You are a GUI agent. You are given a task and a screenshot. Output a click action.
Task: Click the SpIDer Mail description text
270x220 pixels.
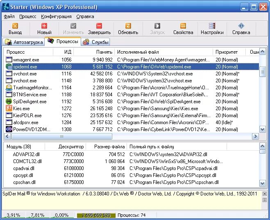129,194
